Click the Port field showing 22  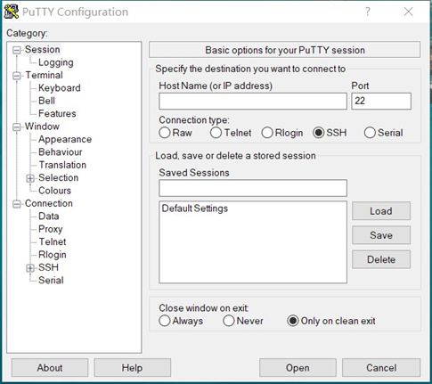click(381, 102)
